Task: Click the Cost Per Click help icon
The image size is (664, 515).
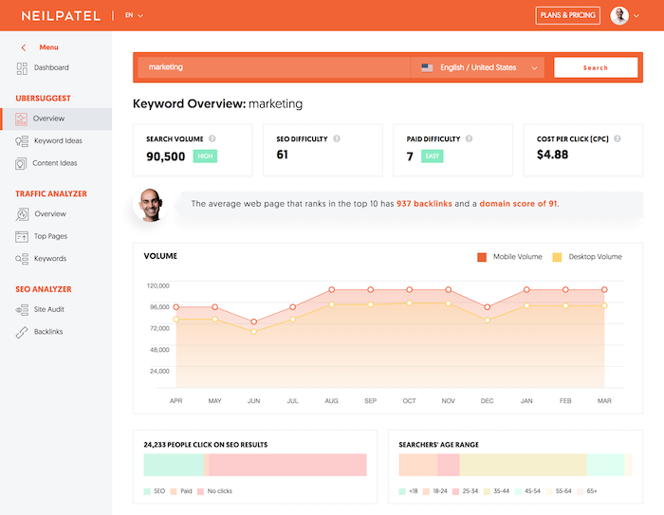Action: click(618, 138)
